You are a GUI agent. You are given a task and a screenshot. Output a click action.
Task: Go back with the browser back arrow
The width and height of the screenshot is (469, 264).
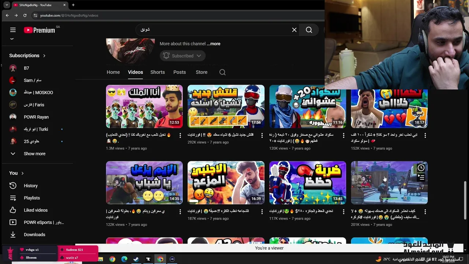[x=7, y=15]
